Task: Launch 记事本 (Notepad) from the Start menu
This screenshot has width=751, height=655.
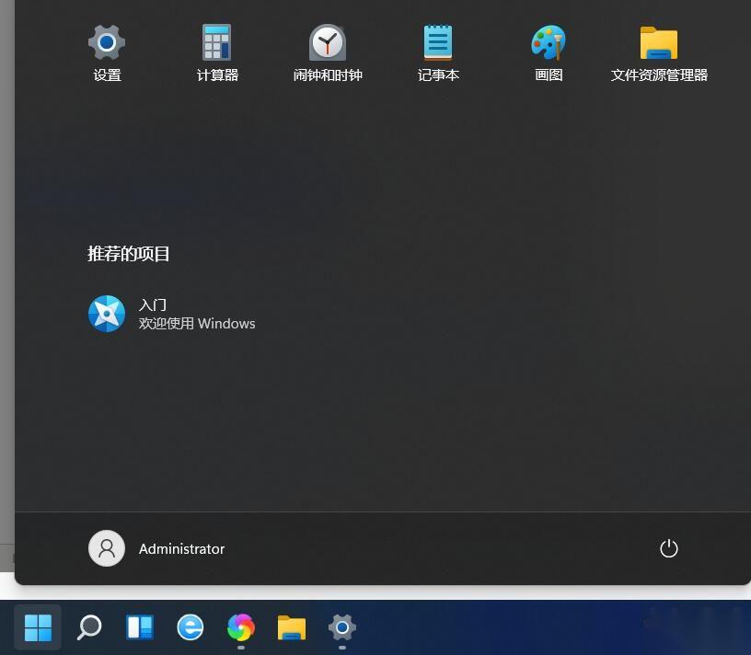Action: coord(438,51)
